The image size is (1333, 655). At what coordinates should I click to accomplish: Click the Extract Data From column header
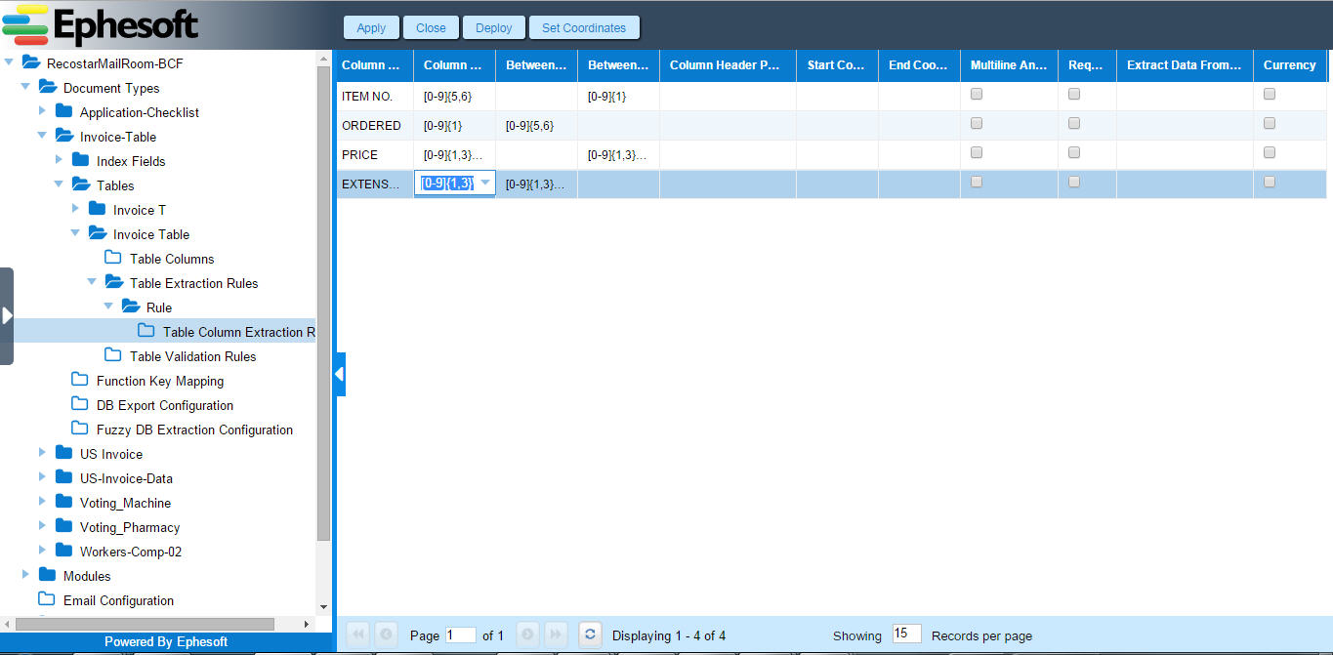coord(1185,65)
